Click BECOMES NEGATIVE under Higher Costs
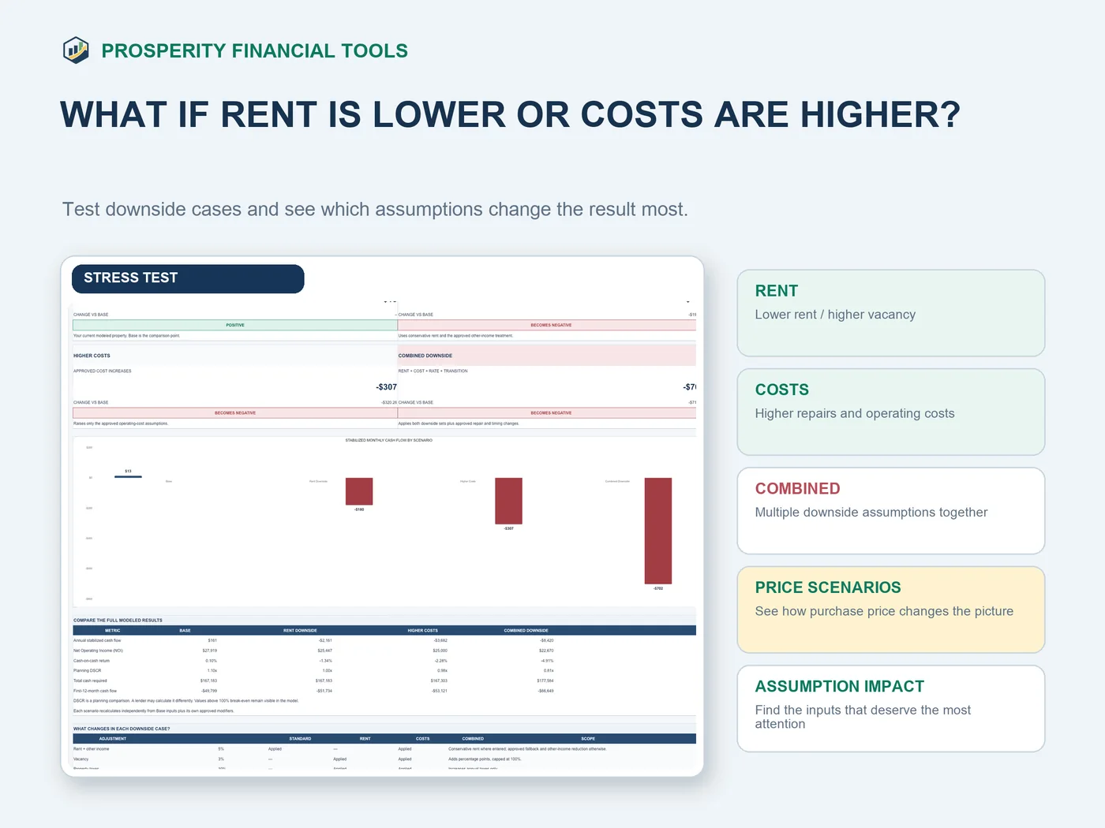The width and height of the screenshot is (1105, 828). (x=235, y=412)
